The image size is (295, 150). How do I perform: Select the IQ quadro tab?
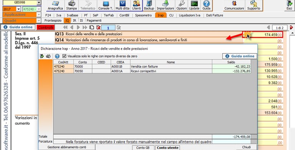tap(67, 21)
